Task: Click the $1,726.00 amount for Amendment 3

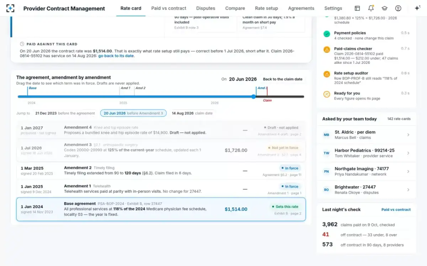Action: click(x=236, y=150)
